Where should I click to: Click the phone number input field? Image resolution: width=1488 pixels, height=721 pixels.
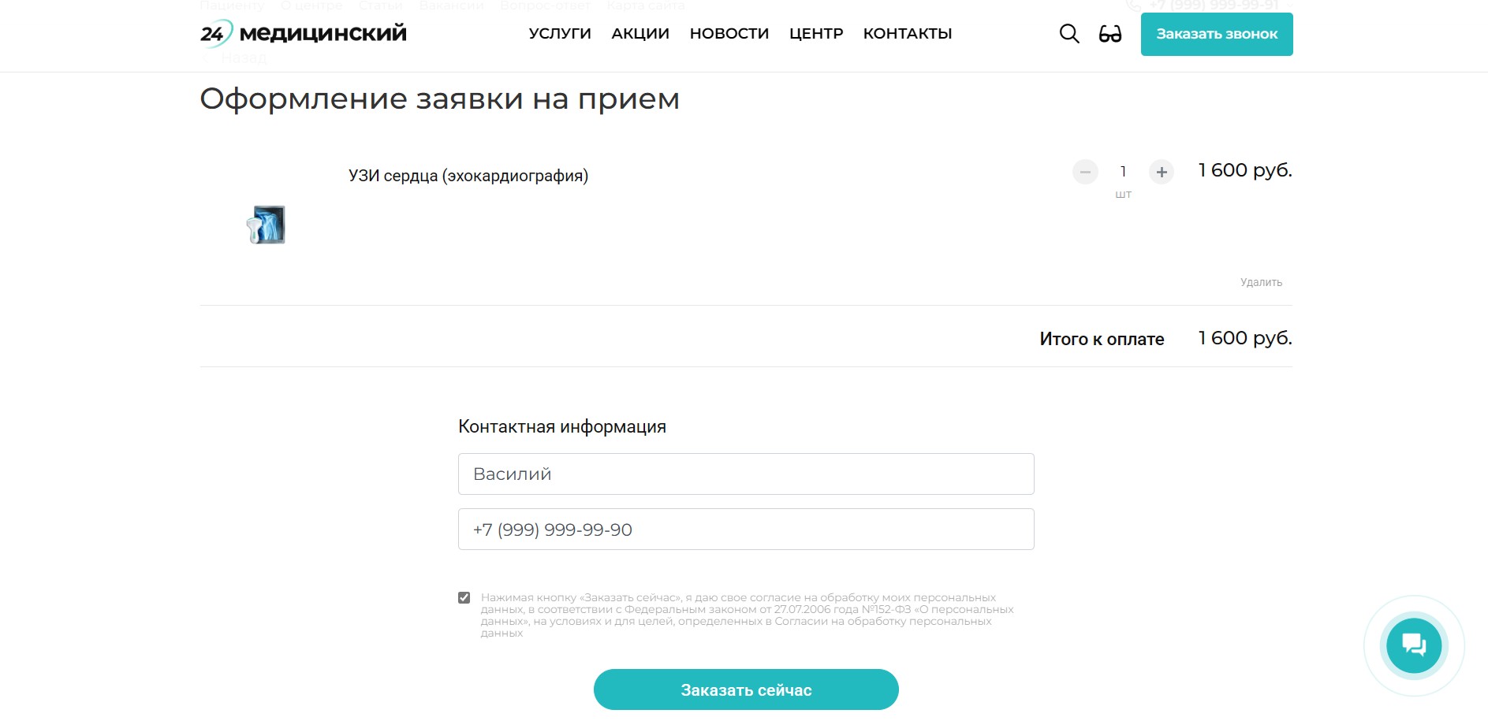[x=746, y=530]
